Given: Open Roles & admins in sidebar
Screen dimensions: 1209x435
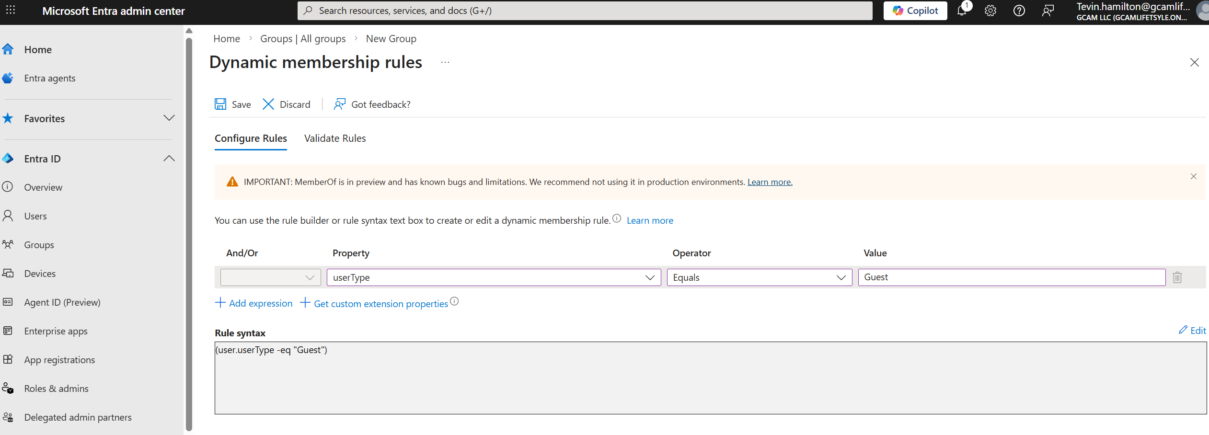Looking at the screenshot, I should point(56,389).
